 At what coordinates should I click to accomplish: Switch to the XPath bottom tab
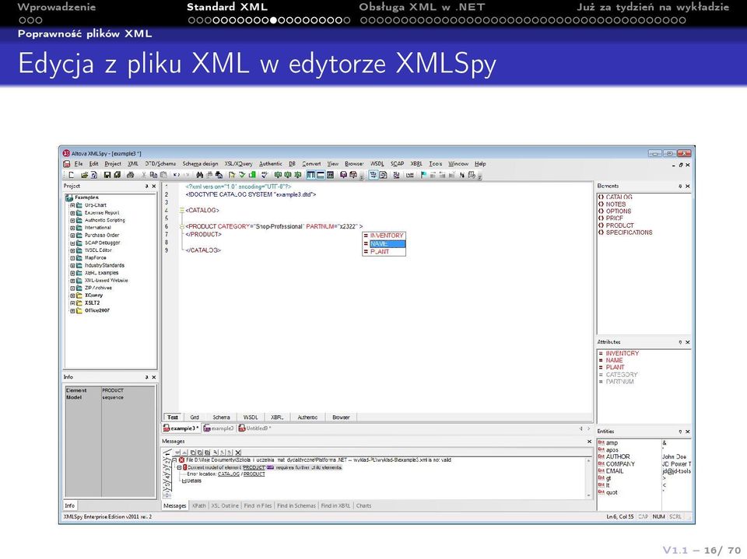[x=199, y=505]
